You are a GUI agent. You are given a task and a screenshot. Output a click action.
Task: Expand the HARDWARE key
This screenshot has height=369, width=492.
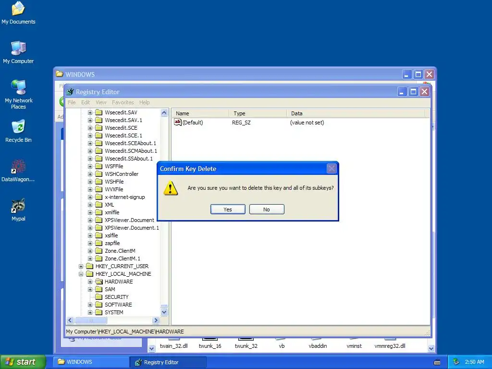(x=90, y=282)
